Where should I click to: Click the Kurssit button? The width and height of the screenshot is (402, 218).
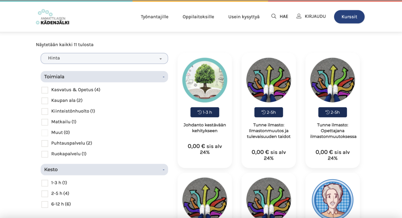(349, 17)
